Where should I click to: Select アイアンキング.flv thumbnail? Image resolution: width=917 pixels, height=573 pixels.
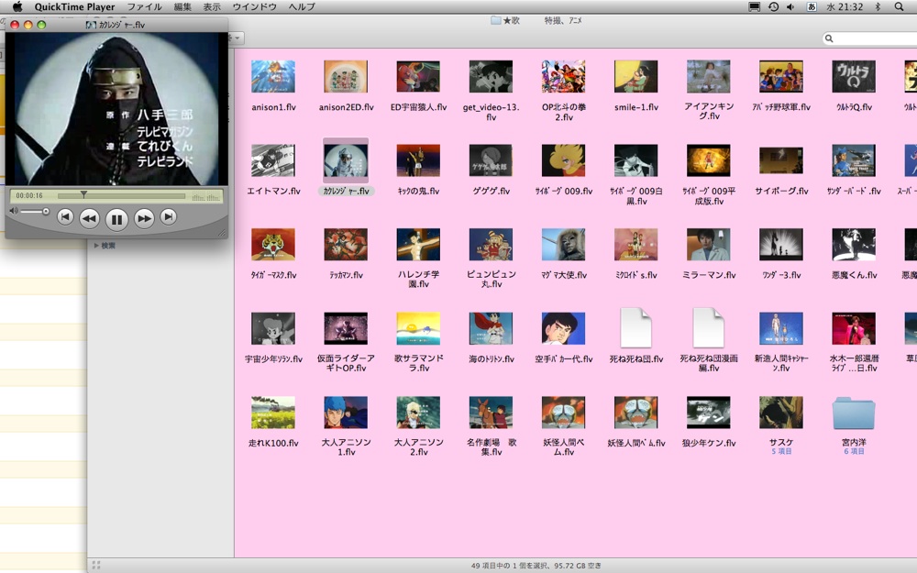pos(708,77)
